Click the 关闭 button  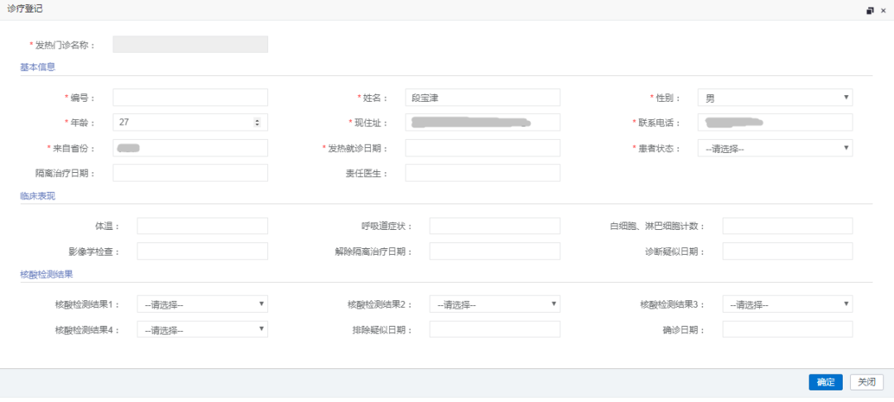click(x=867, y=382)
